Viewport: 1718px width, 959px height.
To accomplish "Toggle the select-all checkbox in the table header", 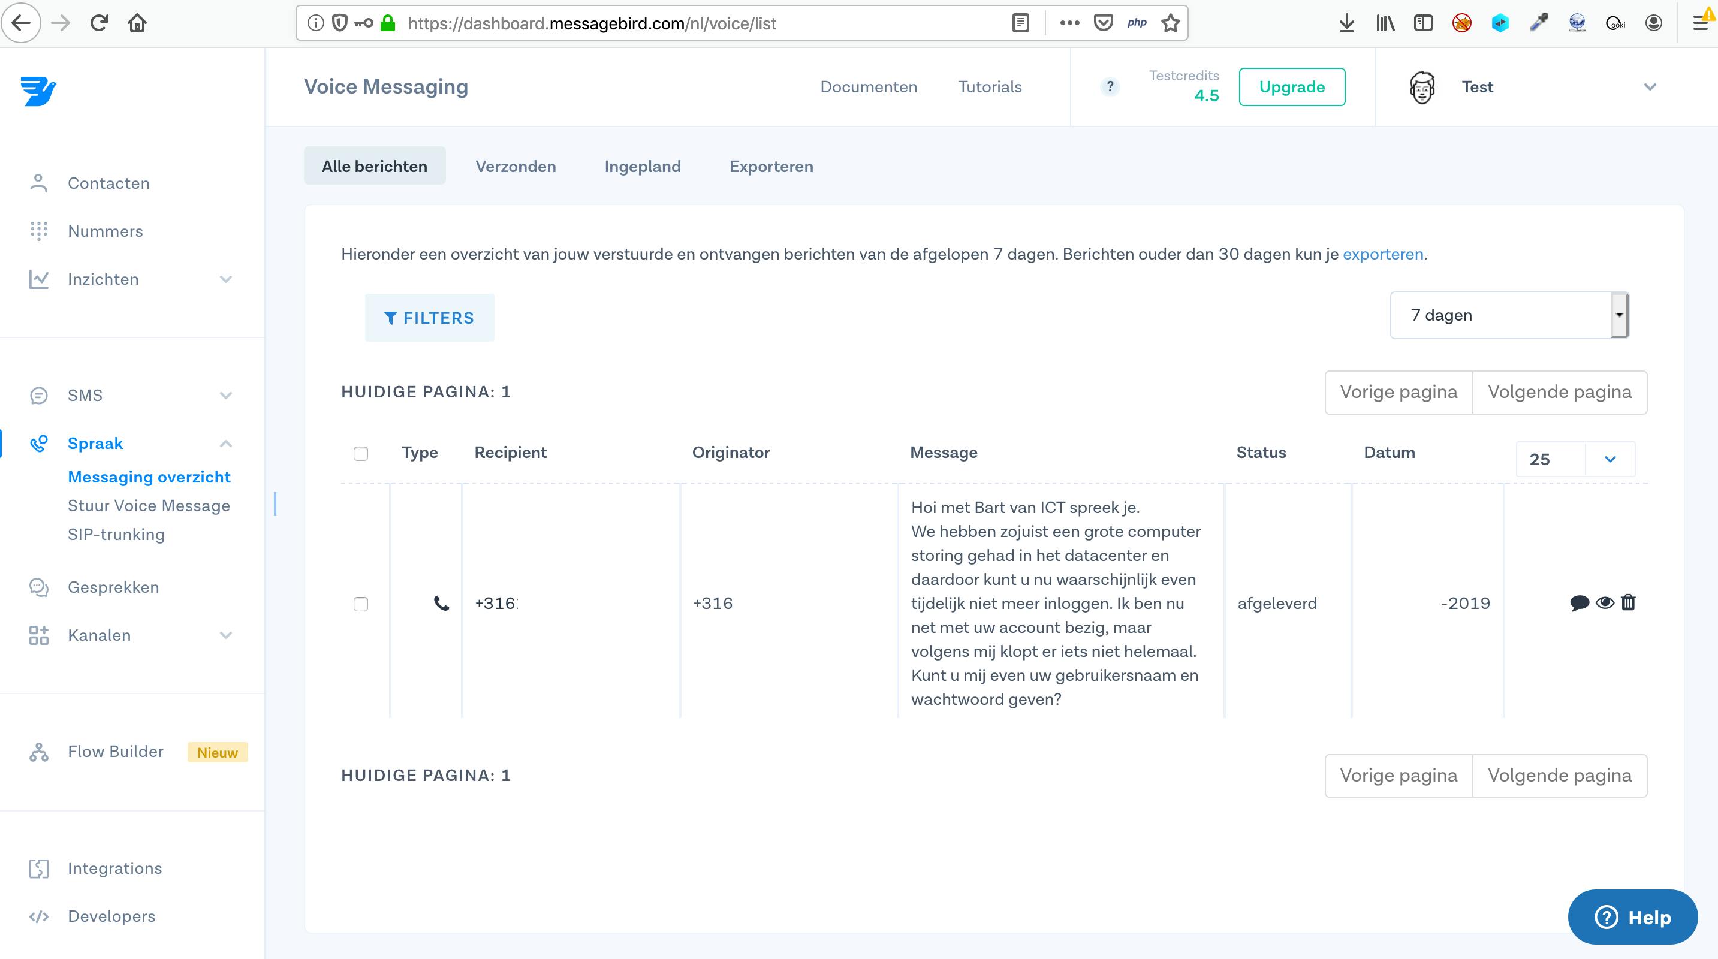I will 361,454.
